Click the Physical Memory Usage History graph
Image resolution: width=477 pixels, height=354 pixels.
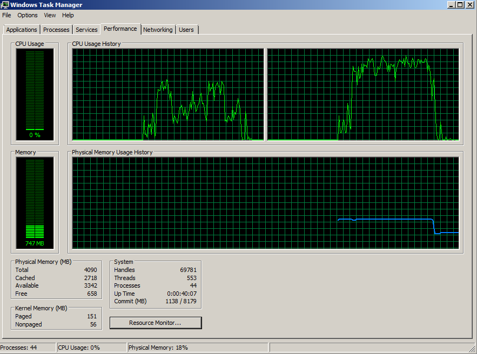point(265,203)
